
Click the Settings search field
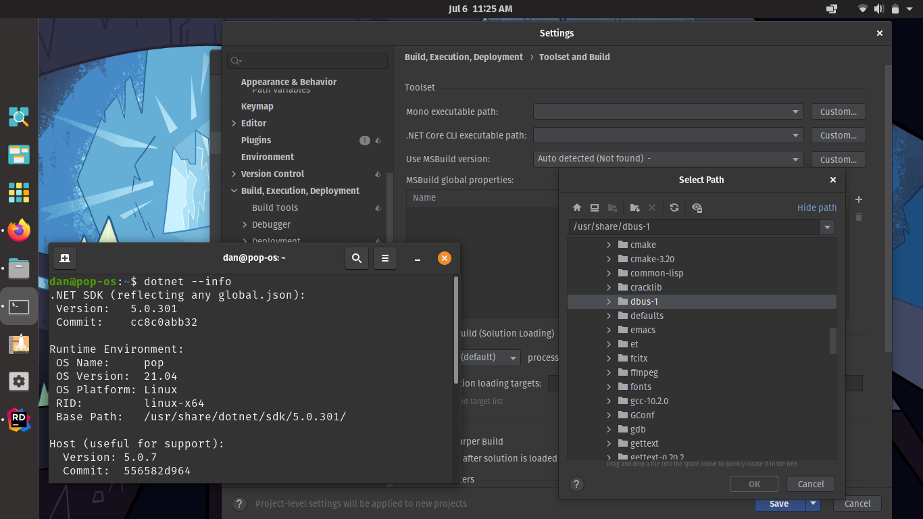(307, 61)
